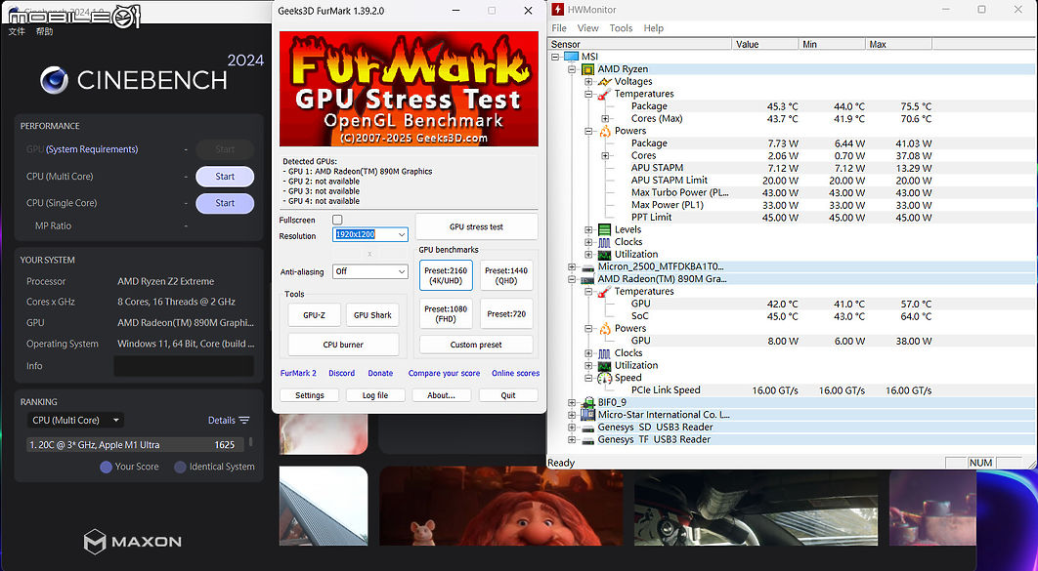
Task: Click the Info input field in Cinebench
Action: click(x=184, y=366)
